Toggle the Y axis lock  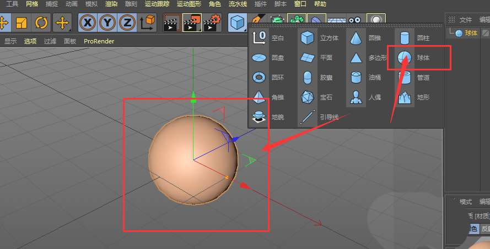[107, 23]
